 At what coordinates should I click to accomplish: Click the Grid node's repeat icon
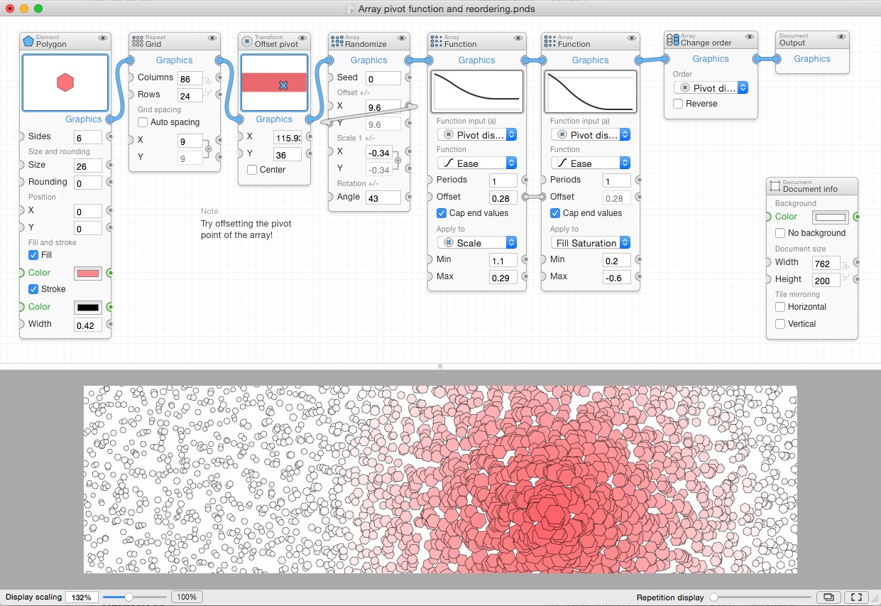[138, 40]
